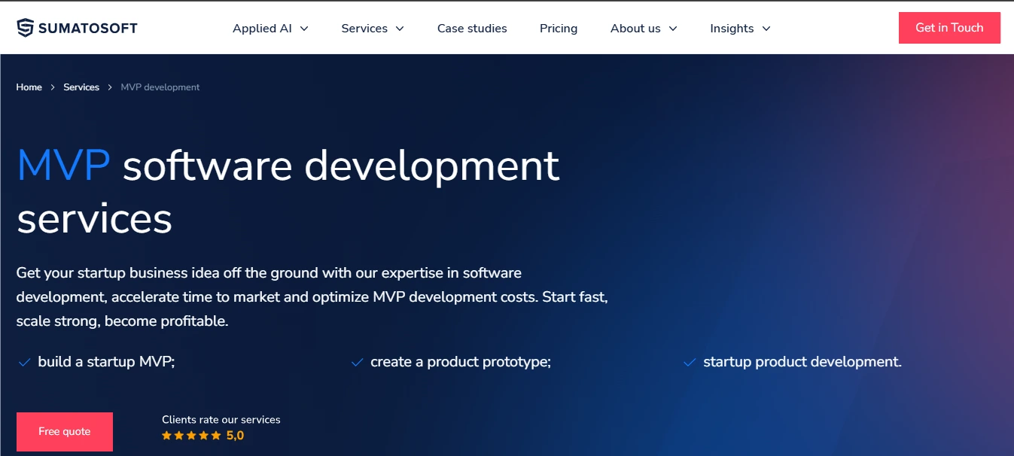Image resolution: width=1014 pixels, height=456 pixels.
Task: Expand the Insights dropdown chevron
Action: [x=766, y=29]
